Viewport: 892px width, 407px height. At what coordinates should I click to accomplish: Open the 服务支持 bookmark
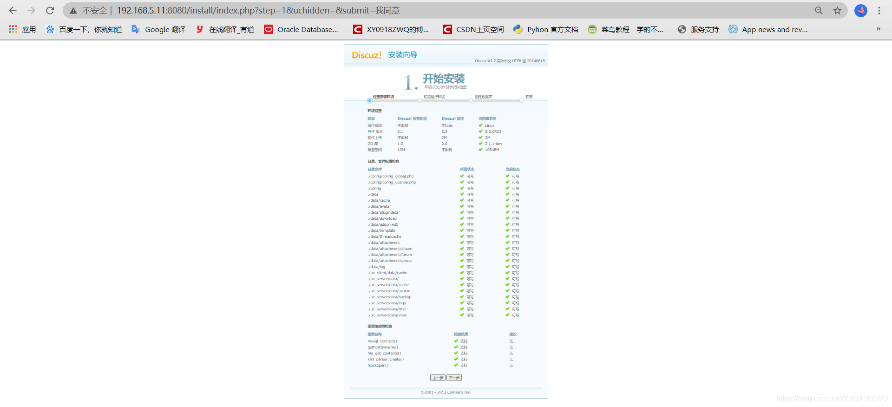(x=698, y=29)
